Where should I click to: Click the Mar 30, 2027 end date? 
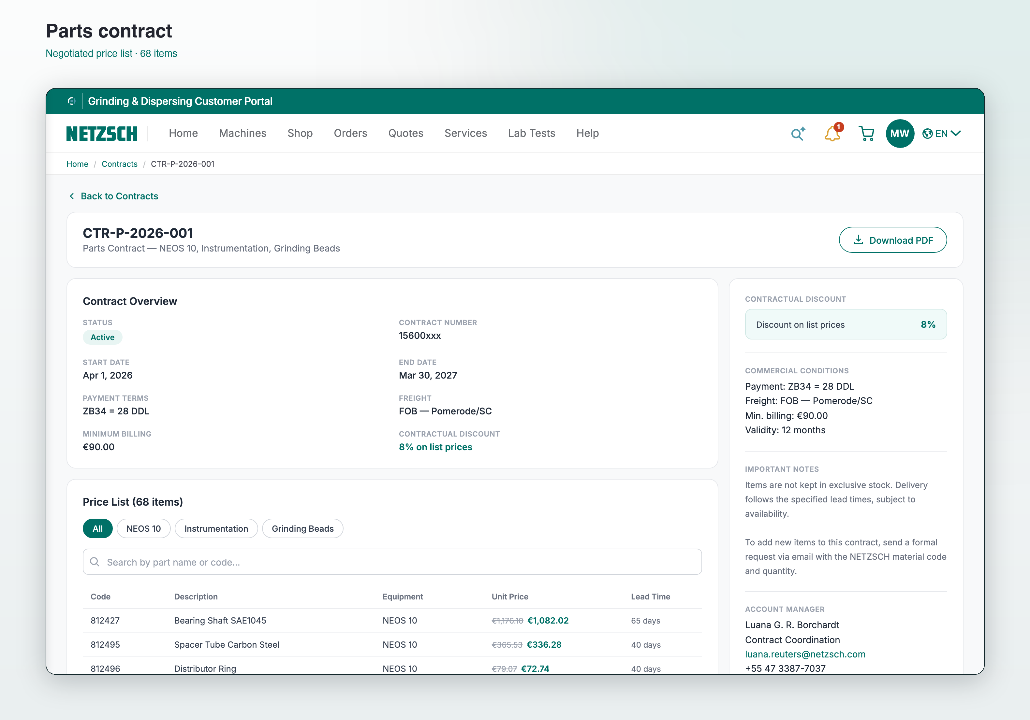click(x=428, y=375)
